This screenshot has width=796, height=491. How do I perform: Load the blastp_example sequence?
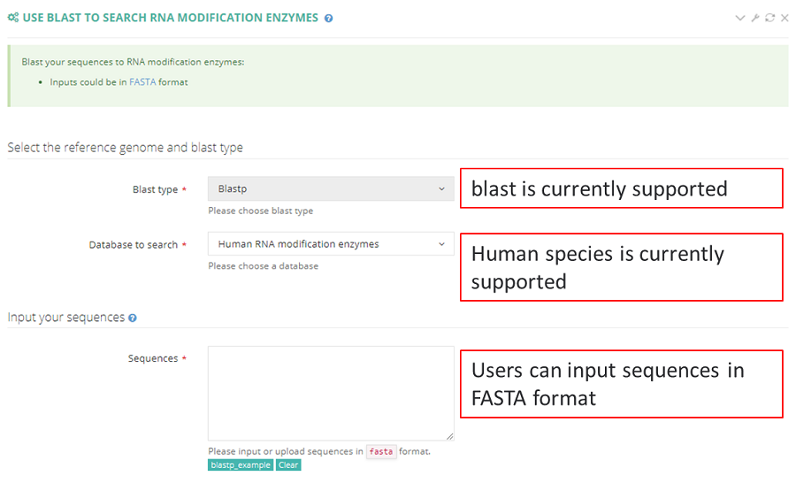[241, 465]
